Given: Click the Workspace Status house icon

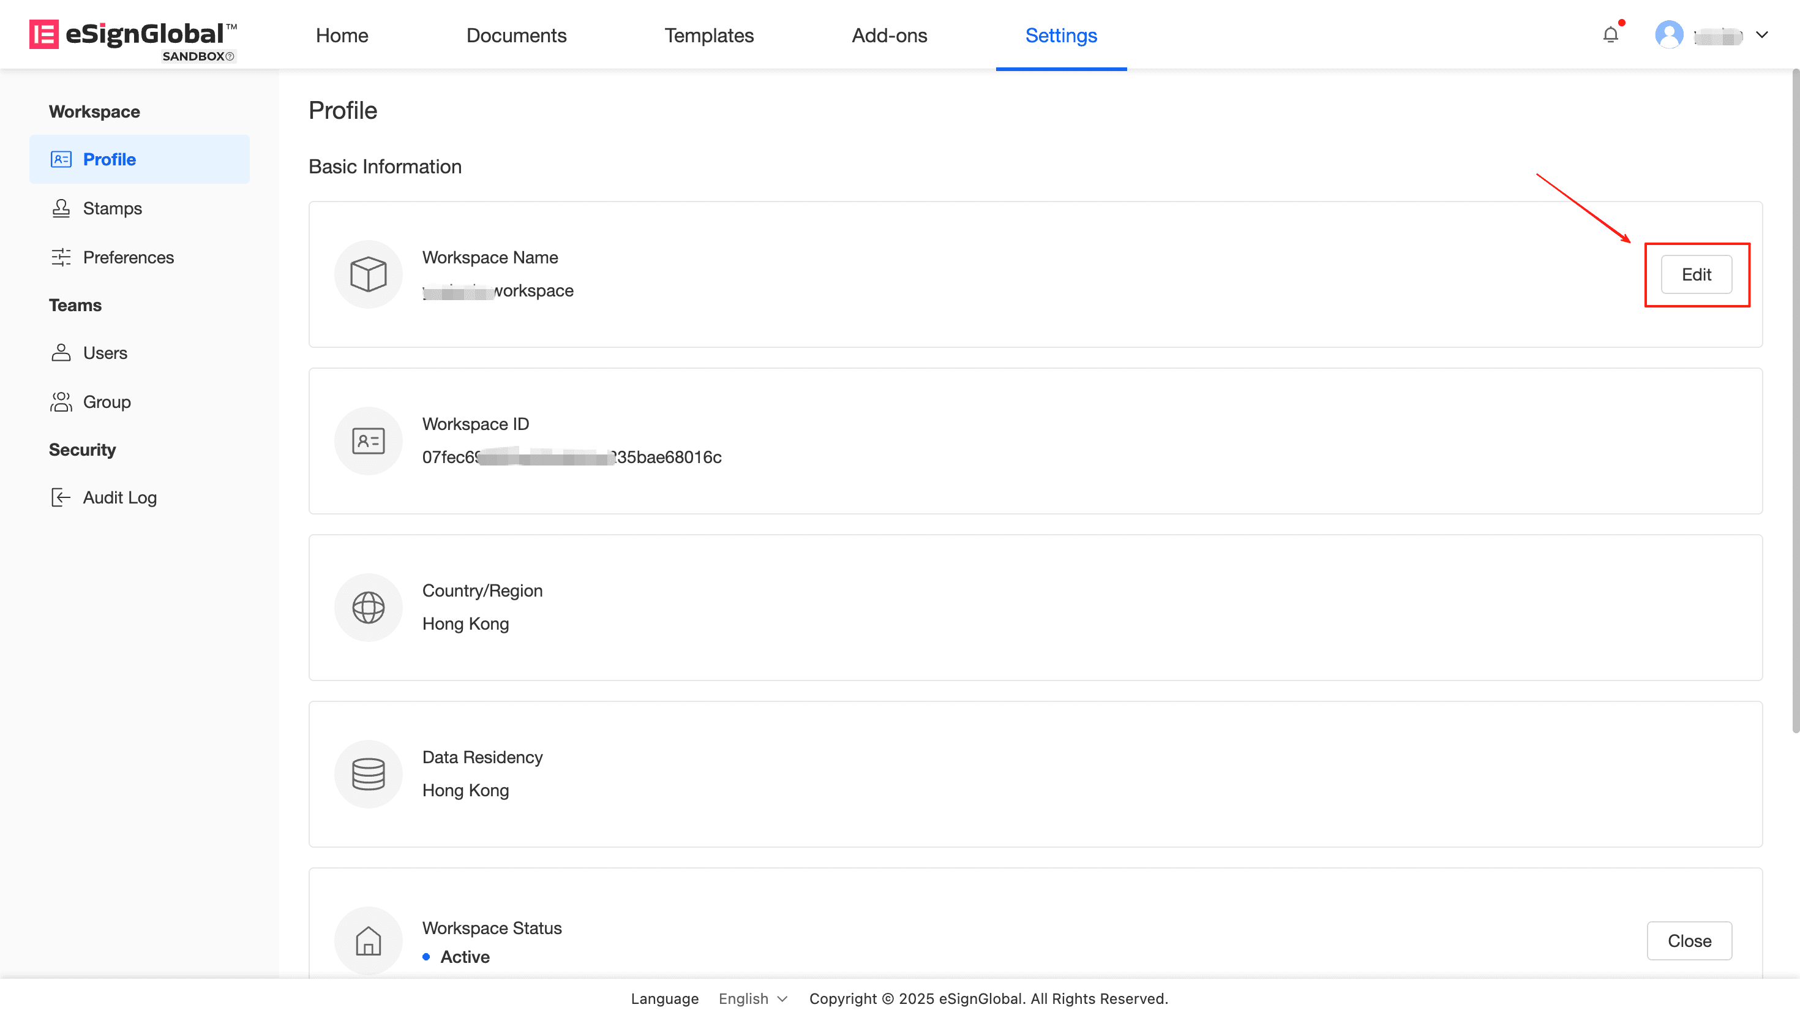Looking at the screenshot, I should 368,940.
